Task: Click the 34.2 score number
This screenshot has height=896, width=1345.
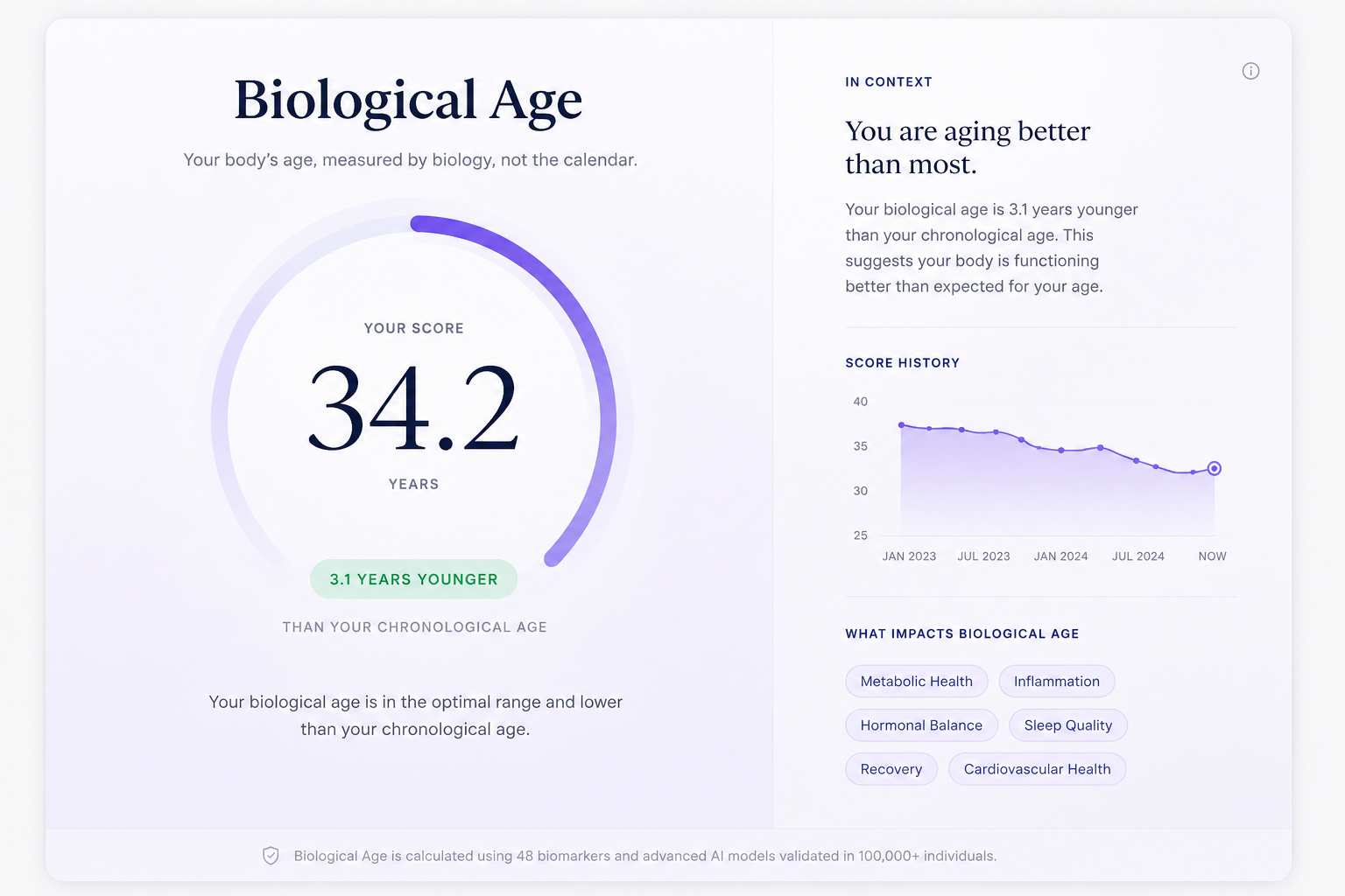Action: click(x=413, y=408)
